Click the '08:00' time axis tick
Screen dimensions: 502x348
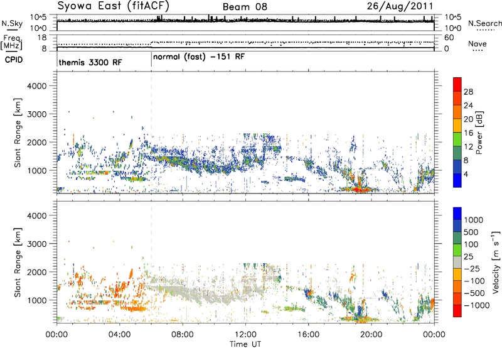[183, 335]
